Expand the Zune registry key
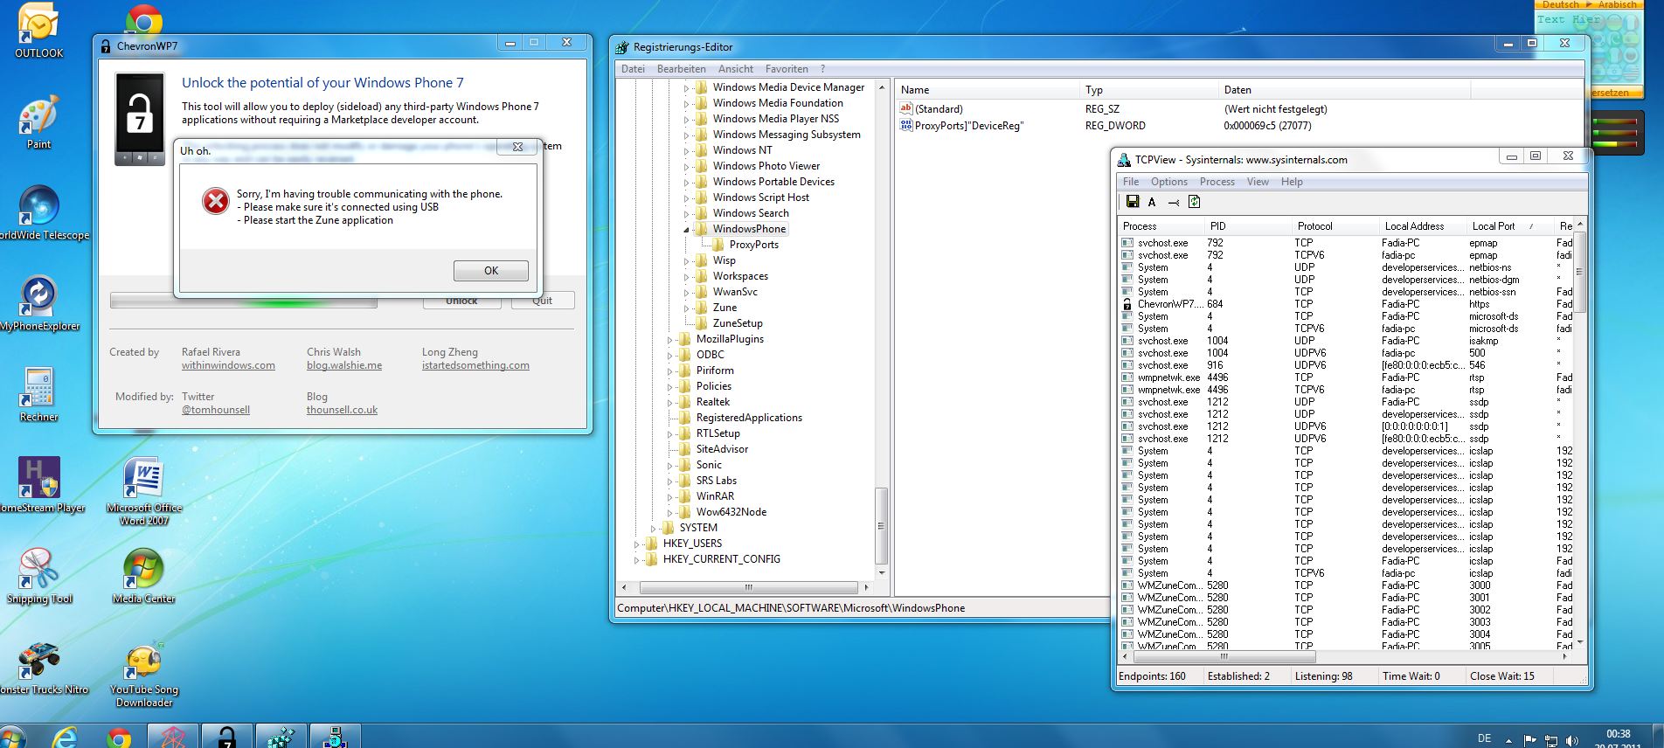1664x748 pixels. click(x=687, y=308)
